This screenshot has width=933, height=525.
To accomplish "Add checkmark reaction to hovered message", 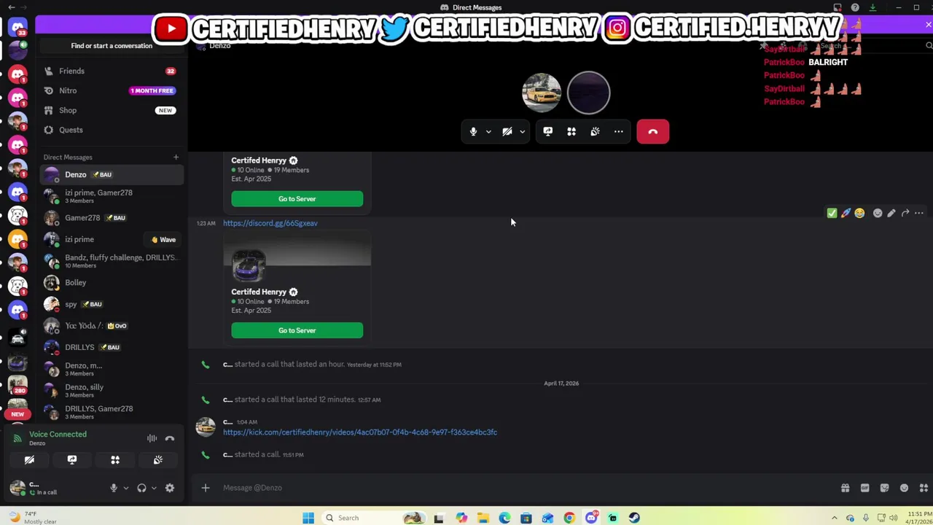I will pos(832,213).
